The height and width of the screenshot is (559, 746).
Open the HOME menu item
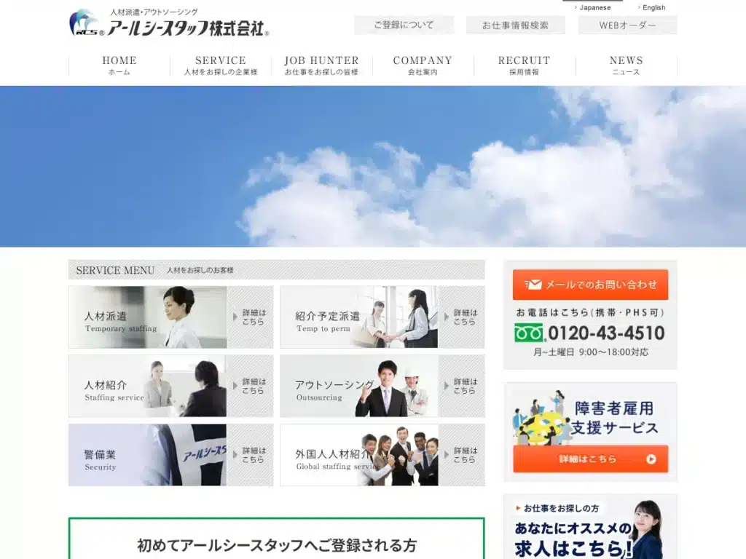119,65
